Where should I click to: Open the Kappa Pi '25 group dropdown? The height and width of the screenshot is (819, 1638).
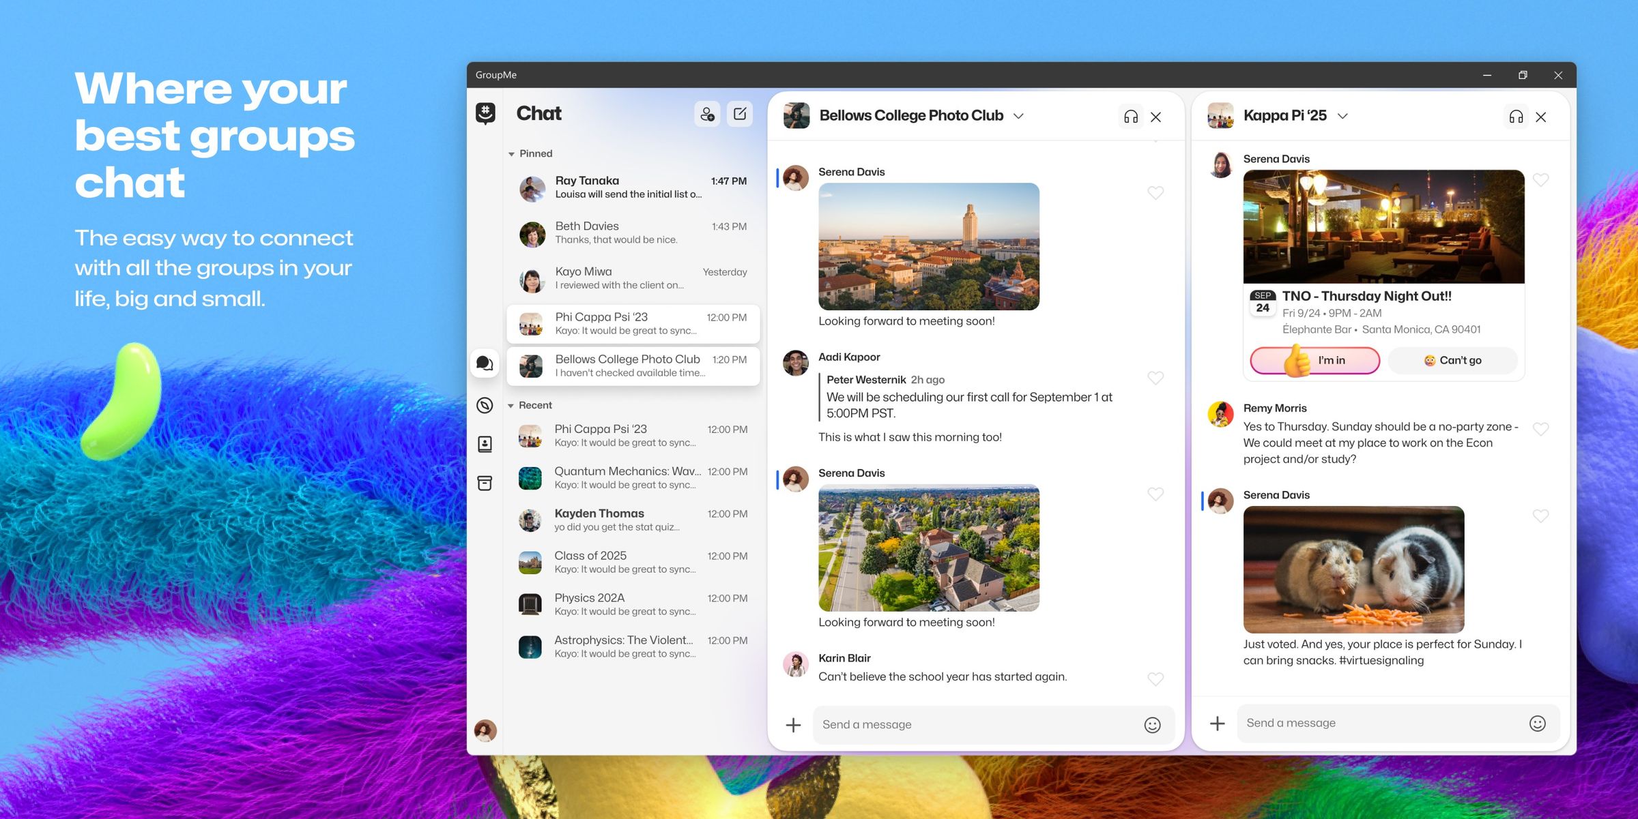[x=1342, y=115]
